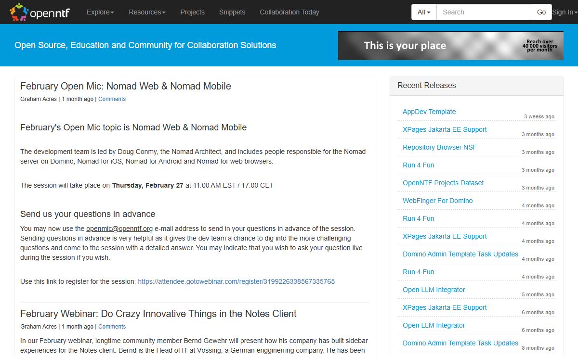Image resolution: width=578 pixels, height=356 pixels.
Task: Open Domino Admin Template Task Updates, 8 months ago
Action: (x=460, y=343)
